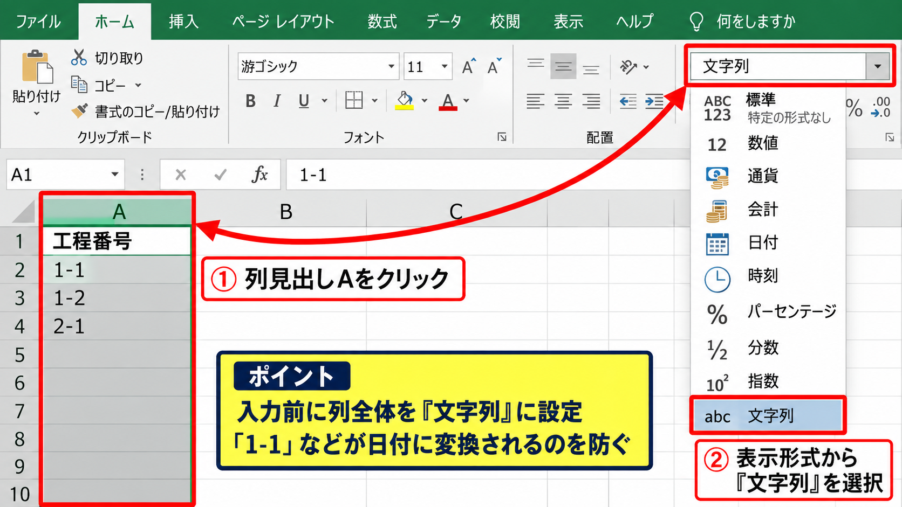Choose 文字列 text format in list
The width and height of the screenshot is (902, 507).
[768, 415]
